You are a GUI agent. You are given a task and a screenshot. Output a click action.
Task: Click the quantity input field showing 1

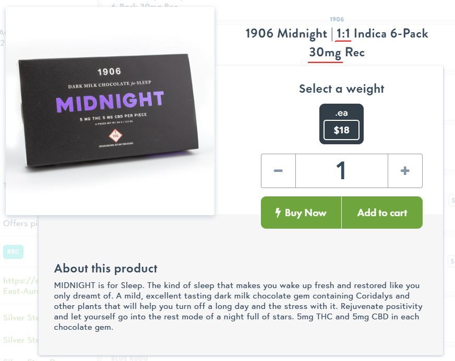click(x=342, y=171)
